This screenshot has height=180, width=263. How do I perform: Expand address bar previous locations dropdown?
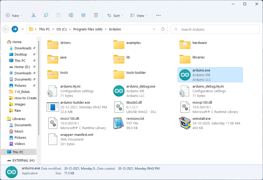154,29
